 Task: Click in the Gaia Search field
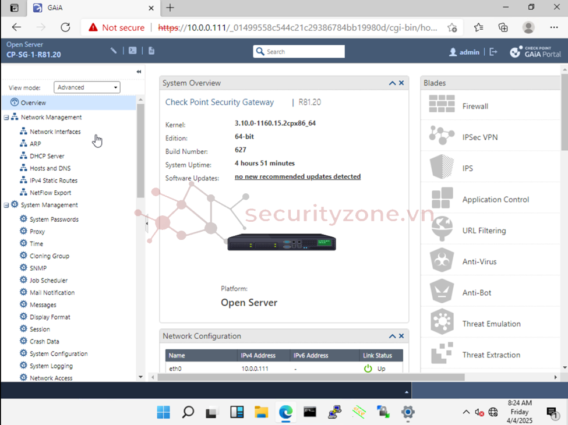(299, 51)
